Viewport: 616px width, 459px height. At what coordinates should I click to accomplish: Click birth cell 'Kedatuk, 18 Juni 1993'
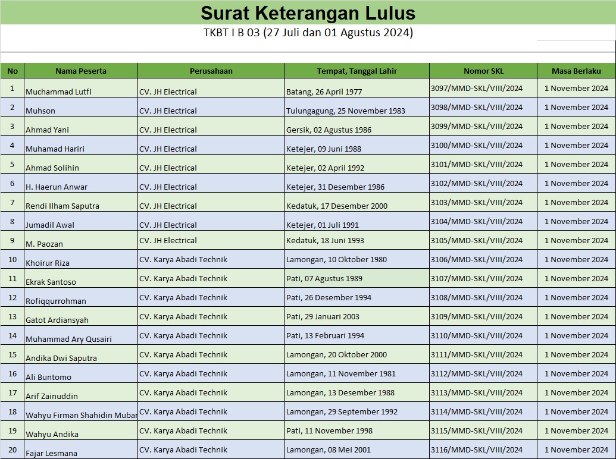click(357, 240)
